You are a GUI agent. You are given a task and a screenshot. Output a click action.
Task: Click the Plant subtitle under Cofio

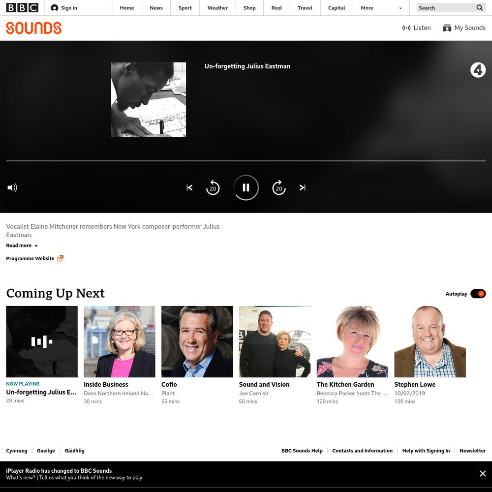(168, 393)
